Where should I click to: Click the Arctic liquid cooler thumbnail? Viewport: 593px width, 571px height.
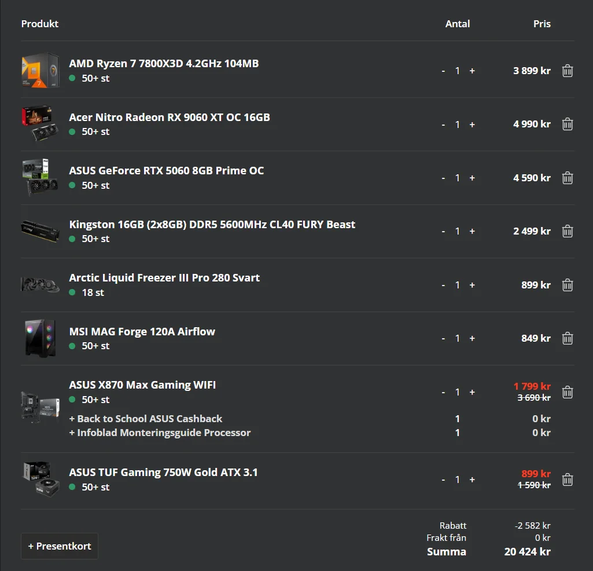coord(40,285)
